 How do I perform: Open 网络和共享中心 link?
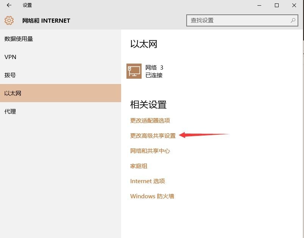click(150, 151)
